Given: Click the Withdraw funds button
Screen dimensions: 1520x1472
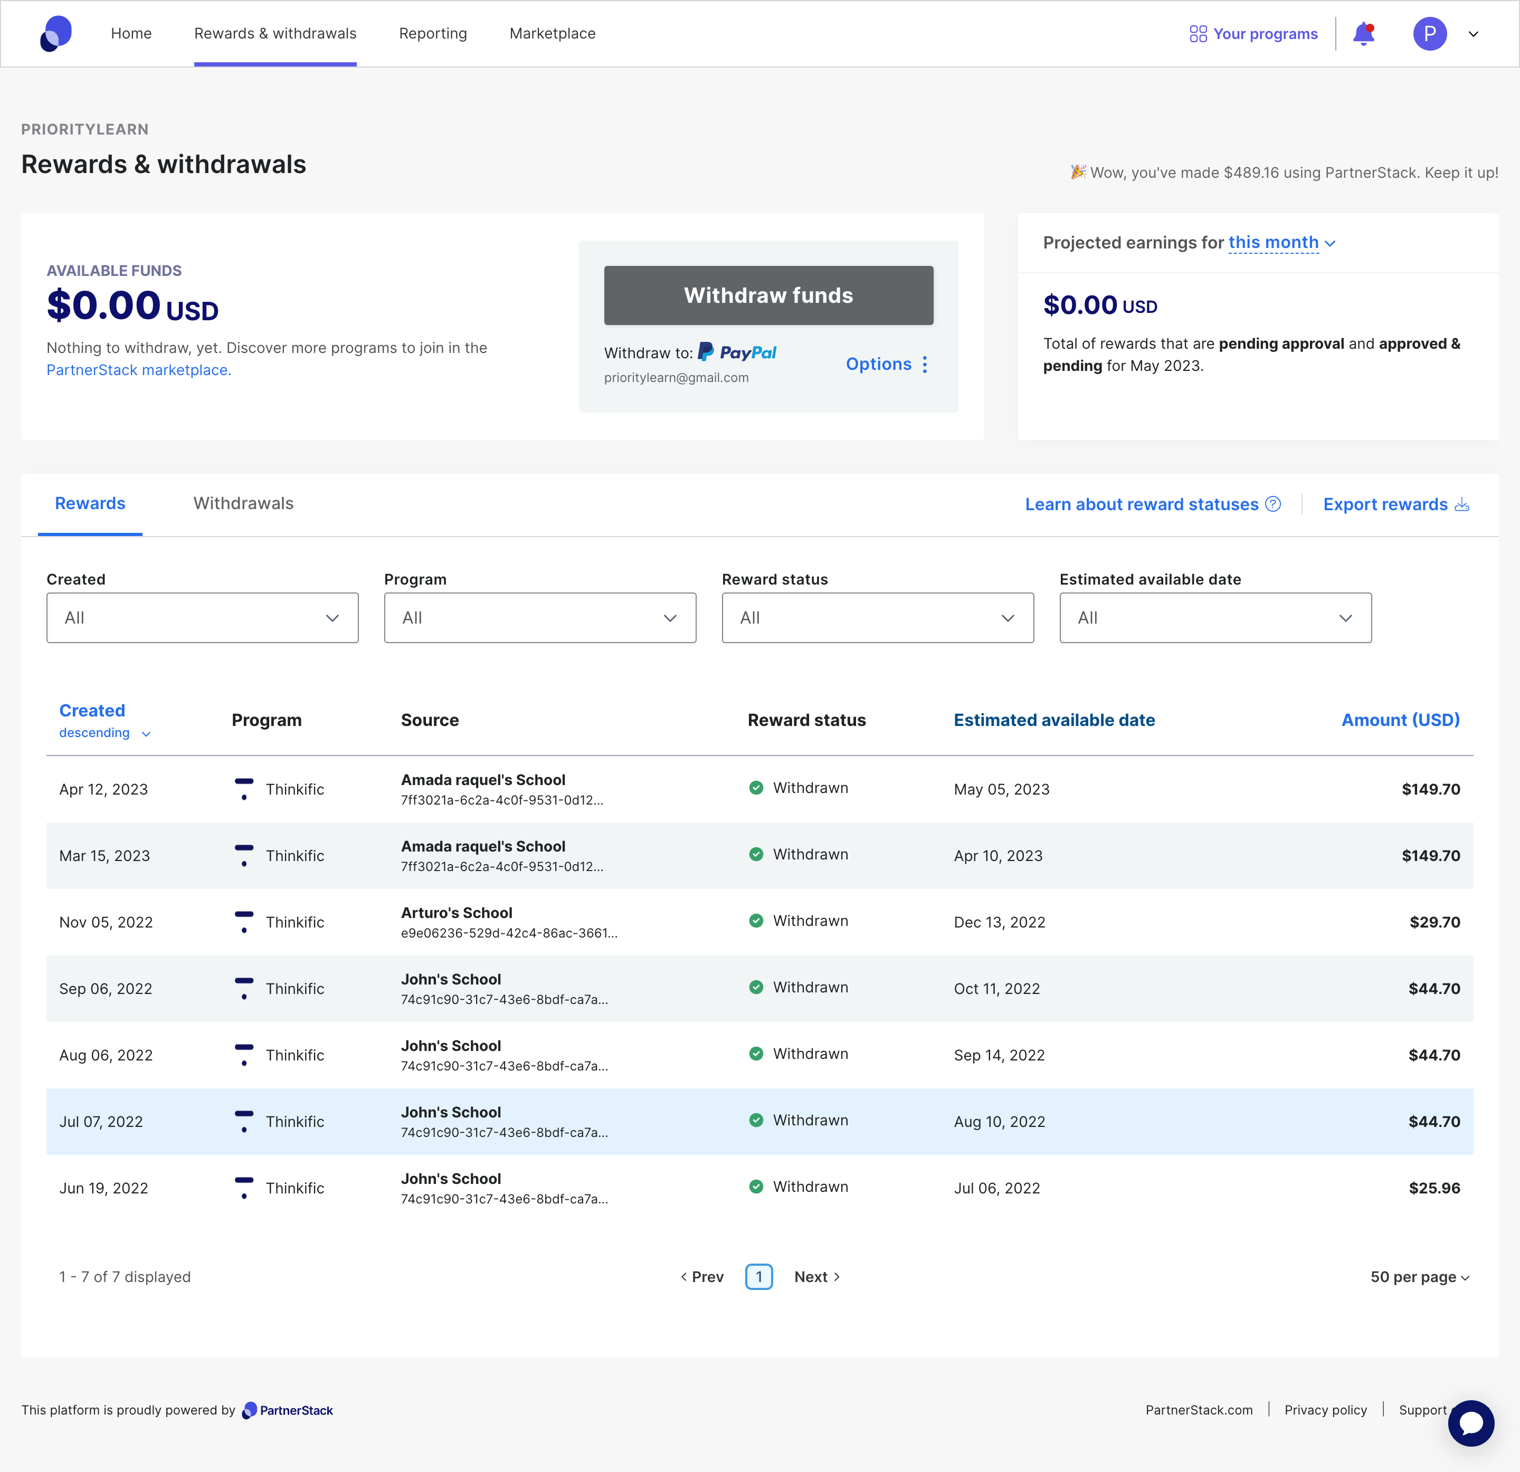Looking at the screenshot, I should coord(768,295).
